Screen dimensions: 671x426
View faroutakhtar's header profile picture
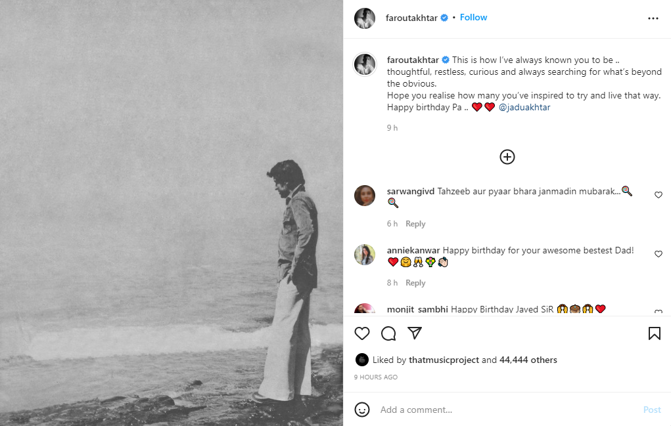point(365,18)
